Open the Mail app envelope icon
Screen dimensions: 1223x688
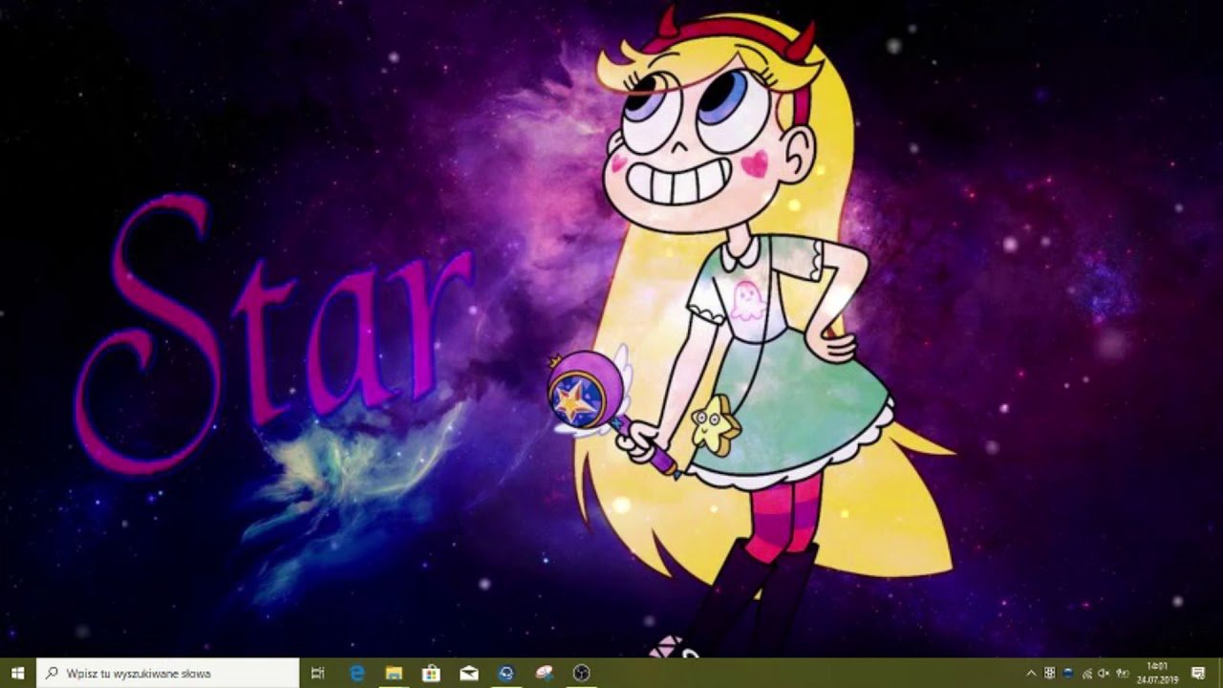(x=468, y=674)
